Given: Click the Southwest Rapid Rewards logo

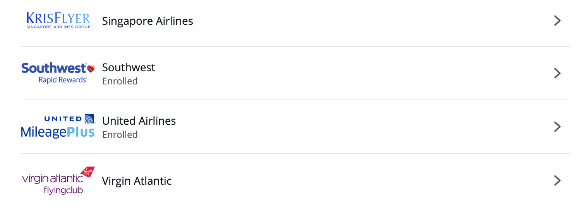Looking at the screenshot, I should (58, 73).
